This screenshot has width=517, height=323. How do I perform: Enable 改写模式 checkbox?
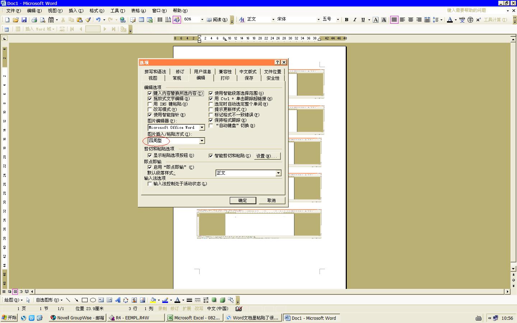[150, 109]
